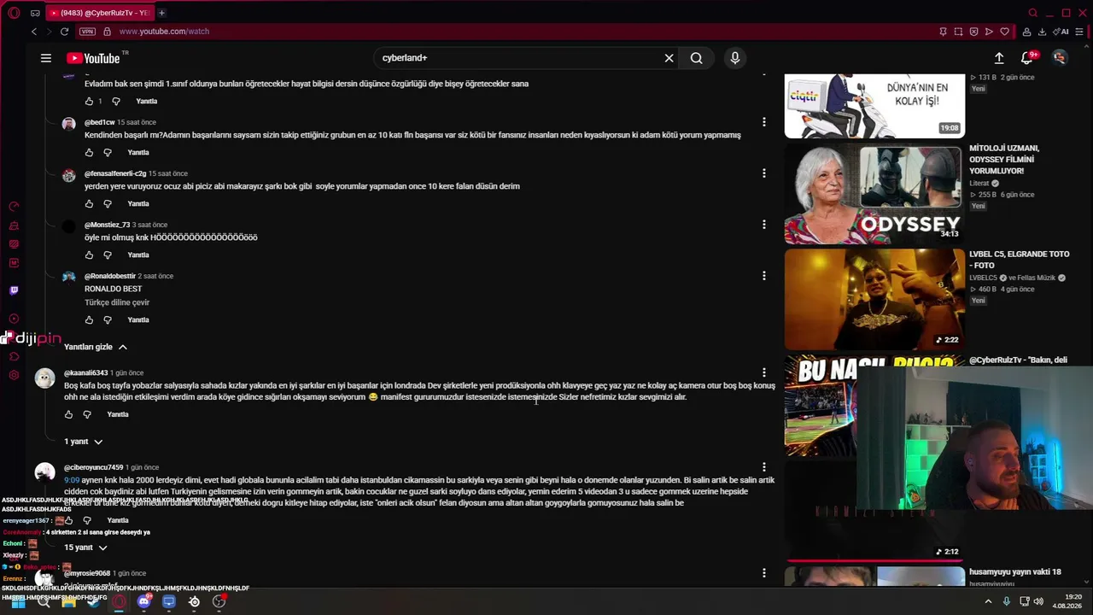Screen dimensions: 1093x615
Task: Open Opera AI assistant button
Action: (x=1061, y=32)
